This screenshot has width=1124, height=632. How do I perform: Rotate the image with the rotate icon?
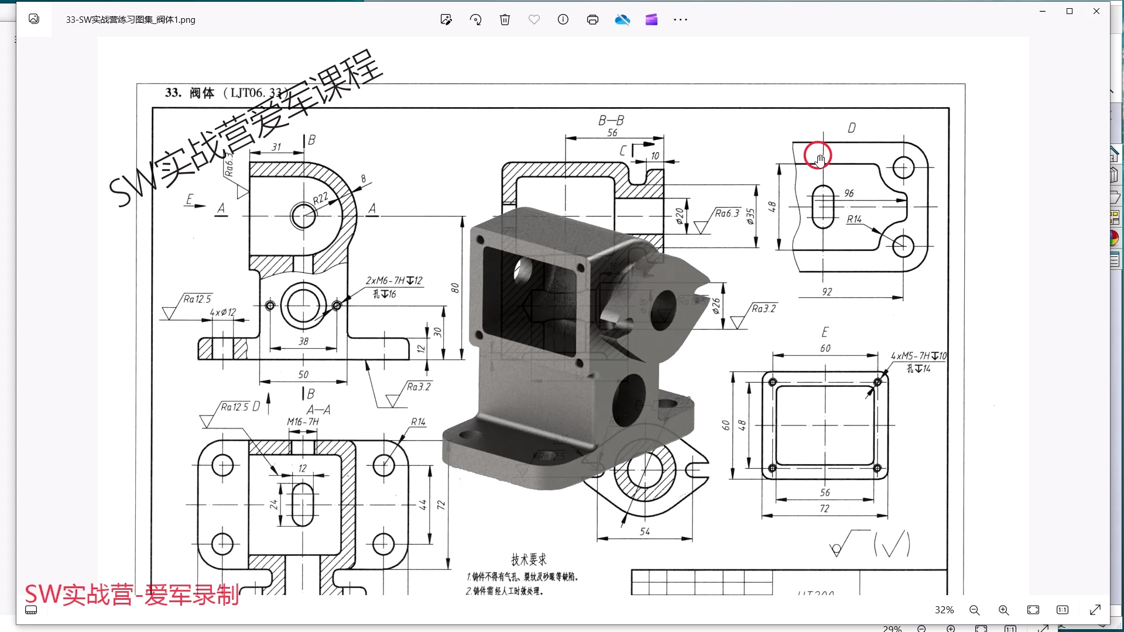tap(475, 20)
